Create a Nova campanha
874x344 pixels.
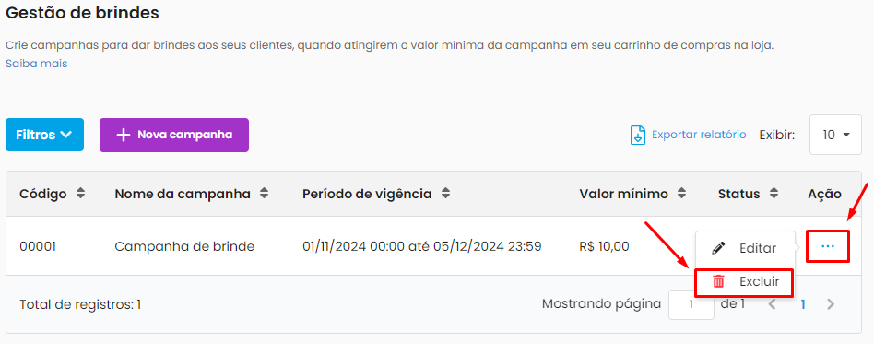click(x=174, y=135)
